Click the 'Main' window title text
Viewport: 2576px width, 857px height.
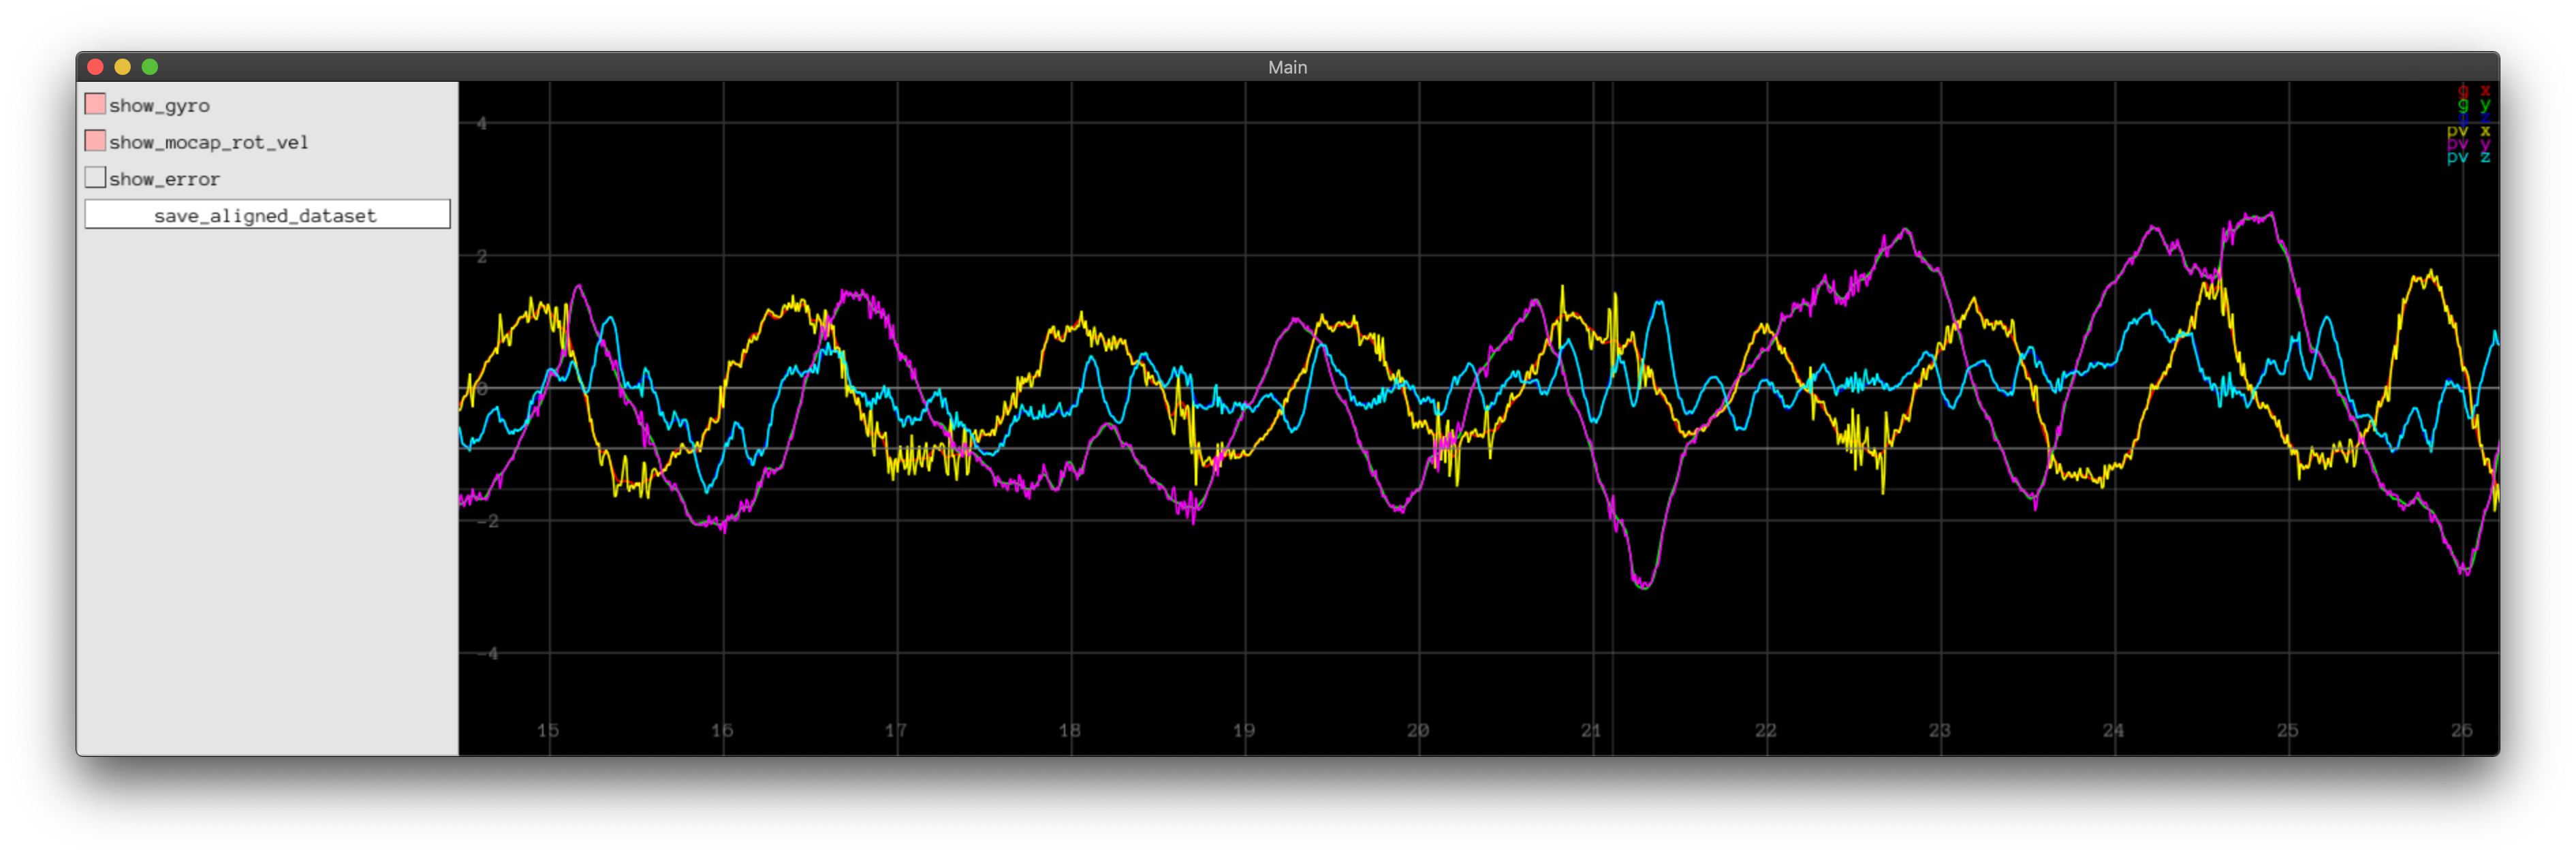[x=1287, y=67]
